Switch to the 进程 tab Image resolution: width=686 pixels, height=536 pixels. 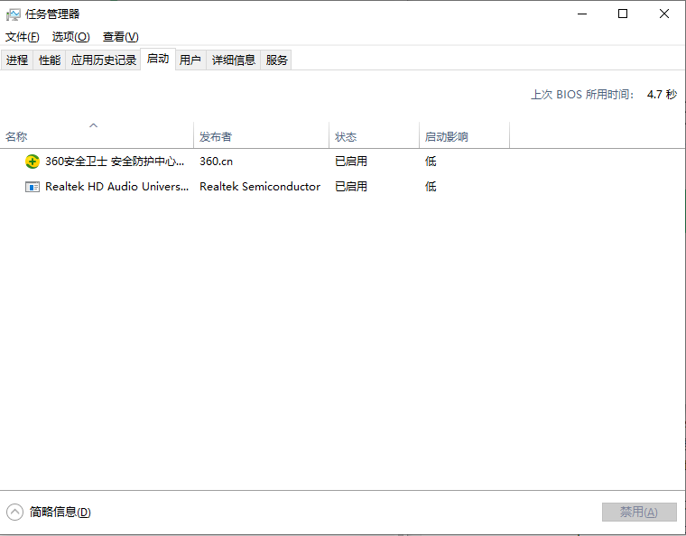[17, 60]
